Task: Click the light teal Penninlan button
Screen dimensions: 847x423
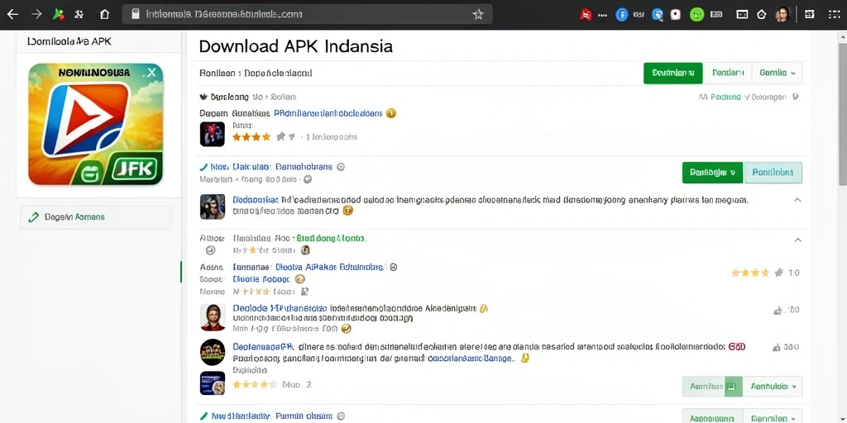Action: coord(773,173)
